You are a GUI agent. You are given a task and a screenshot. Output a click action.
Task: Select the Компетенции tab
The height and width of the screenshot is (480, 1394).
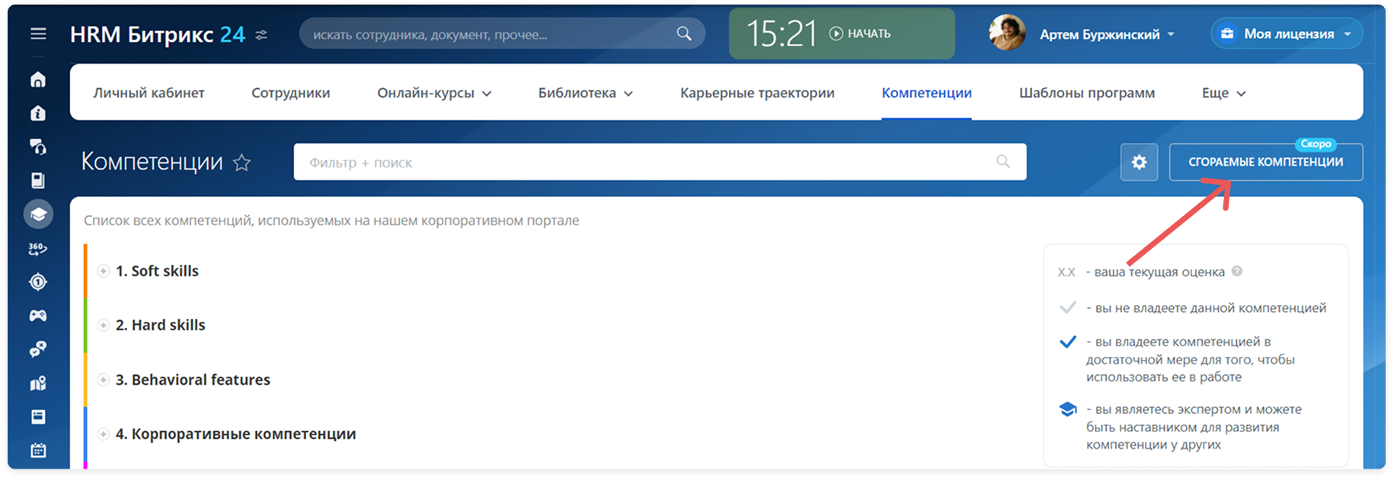coord(926,93)
